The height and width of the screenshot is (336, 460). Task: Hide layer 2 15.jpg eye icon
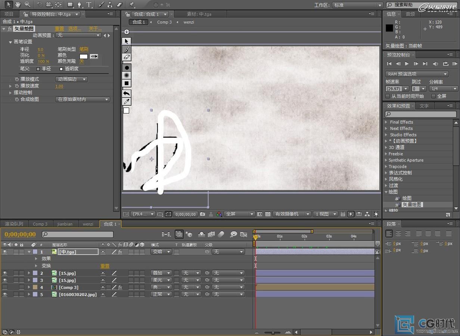pyautogui.click(x=5, y=273)
